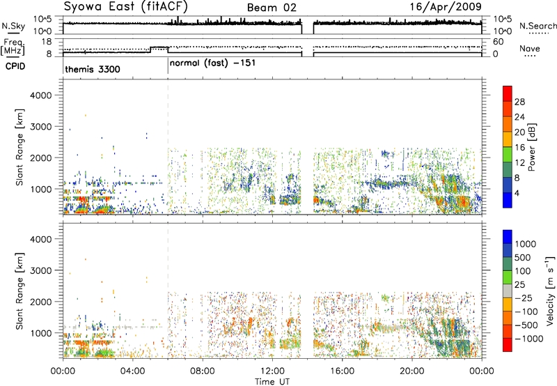Click the '4000' tick on the power panel

[x=41, y=95]
